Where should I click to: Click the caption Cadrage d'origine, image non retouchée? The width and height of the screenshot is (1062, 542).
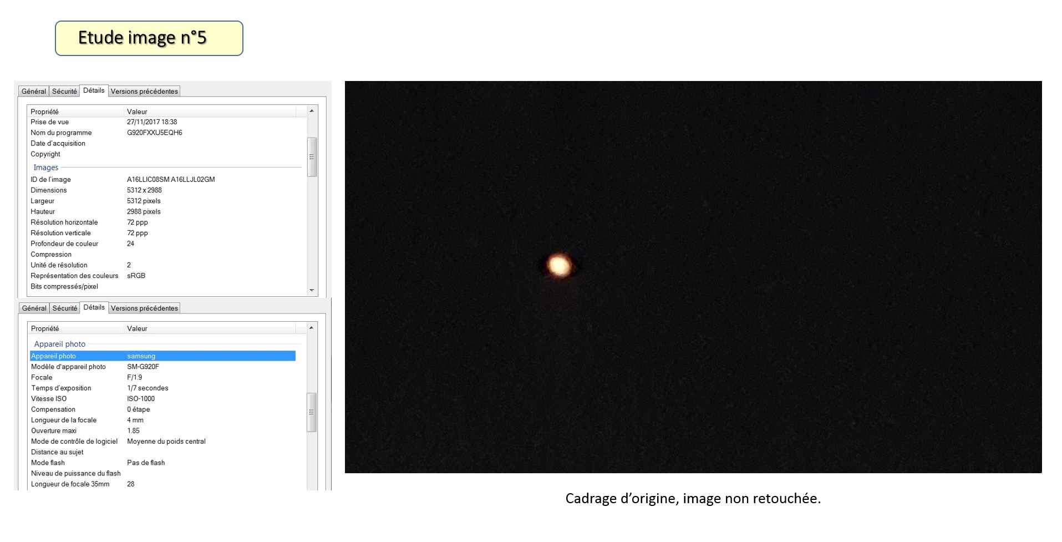(x=693, y=499)
